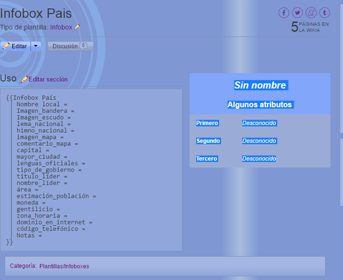Click the Reddit share icon

coord(311,13)
